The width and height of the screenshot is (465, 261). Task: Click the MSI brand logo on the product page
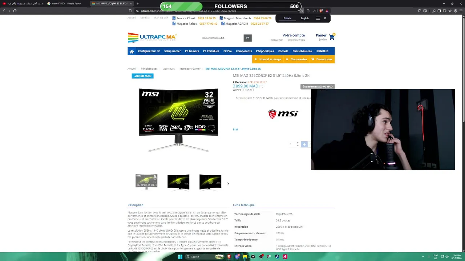pos(283,114)
